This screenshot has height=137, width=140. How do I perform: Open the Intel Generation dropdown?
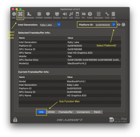tap(50, 25)
